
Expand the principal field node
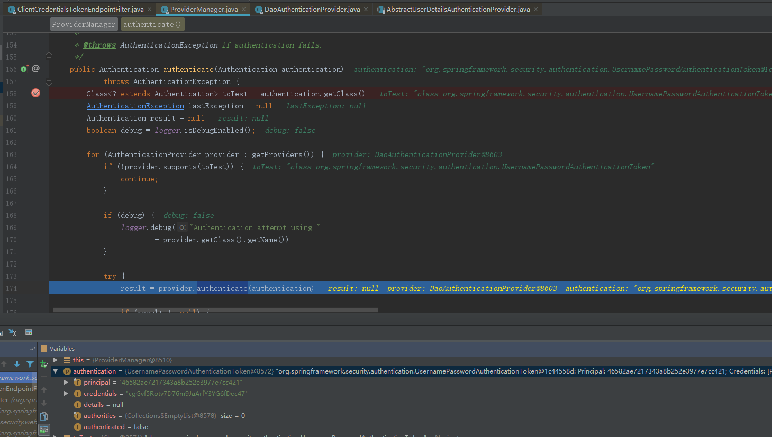66,382
